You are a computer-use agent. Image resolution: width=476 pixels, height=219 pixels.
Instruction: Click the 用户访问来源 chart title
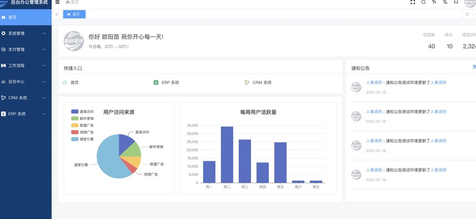(x=119, y=112)
